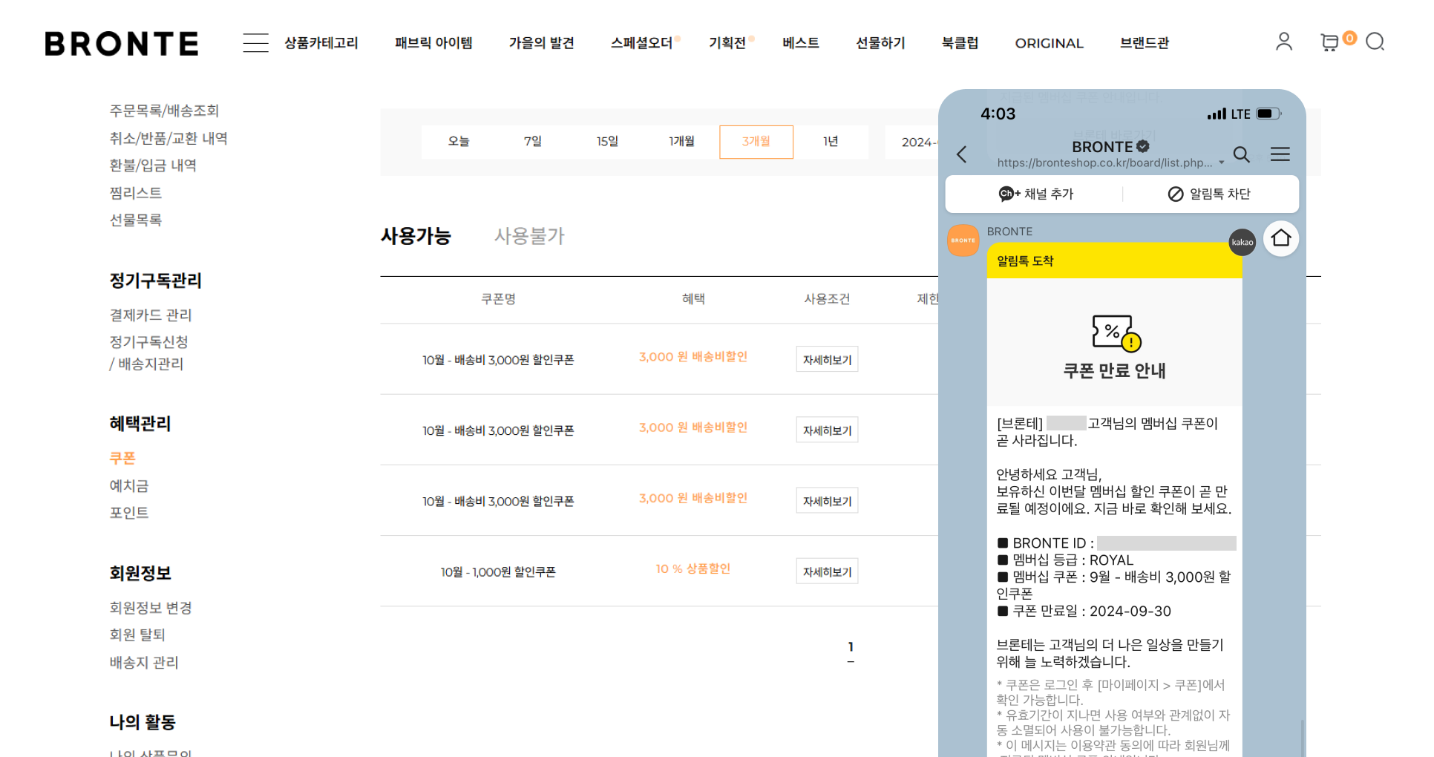This screenshot has width=1434, height=757.
Task: Open 예치금 in sidebar
Action: 129,485
